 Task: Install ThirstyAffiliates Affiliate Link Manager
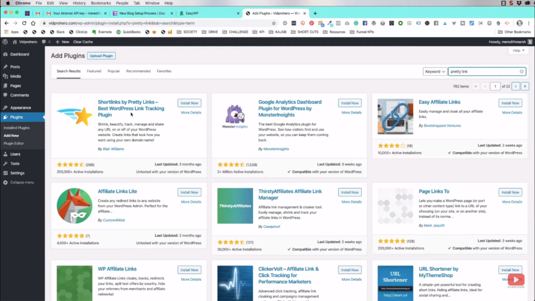click(x=350, y=192)
